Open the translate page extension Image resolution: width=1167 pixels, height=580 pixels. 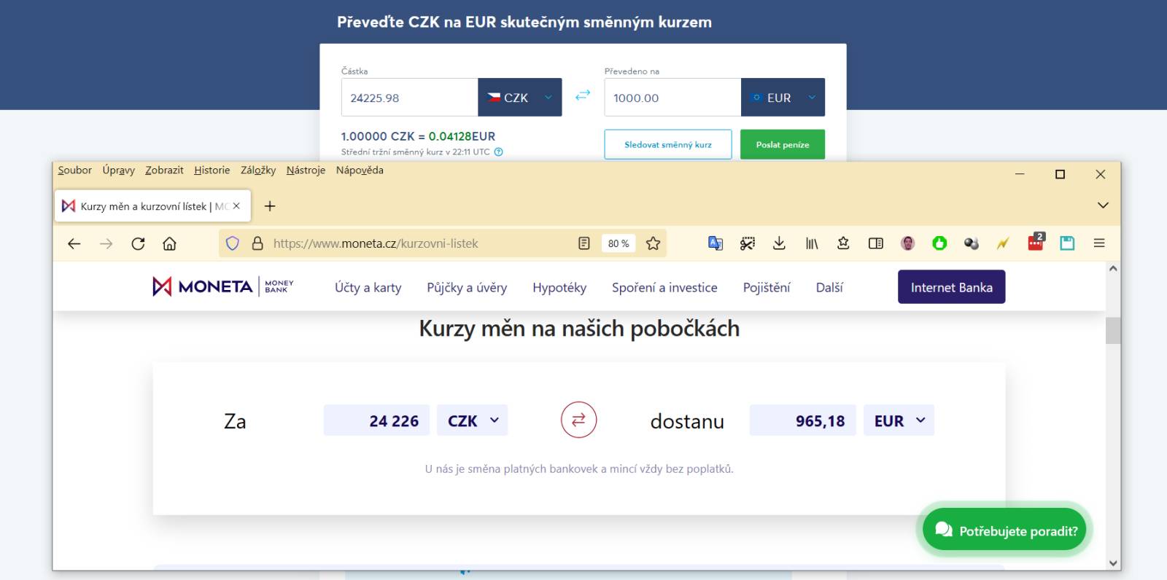[716, 243]
